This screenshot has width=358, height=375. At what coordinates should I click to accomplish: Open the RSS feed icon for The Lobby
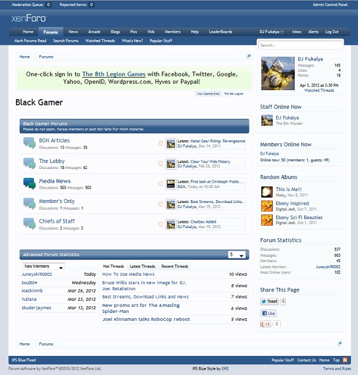click(161, 163)
